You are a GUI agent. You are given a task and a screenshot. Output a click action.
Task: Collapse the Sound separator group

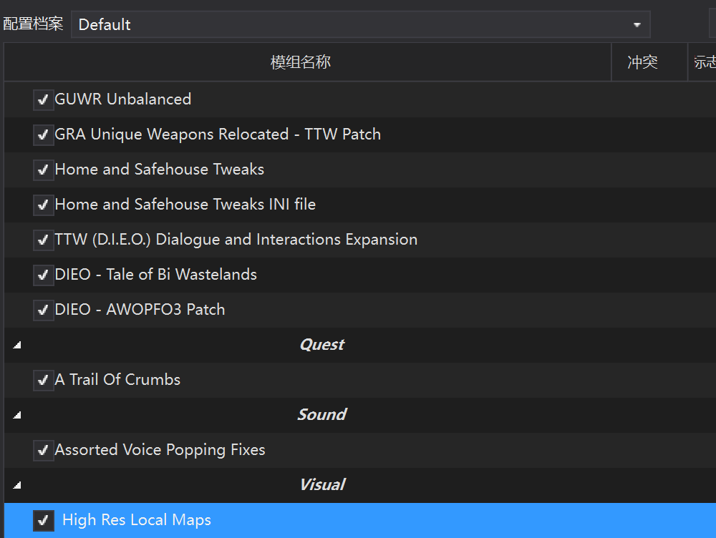tap(17, 415)
